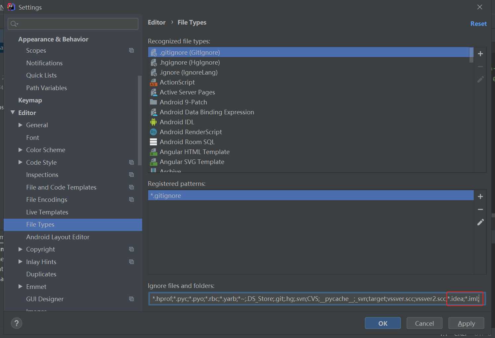Add a new registered pattern
Screen dimensions: 495x338
pos(480,197)
